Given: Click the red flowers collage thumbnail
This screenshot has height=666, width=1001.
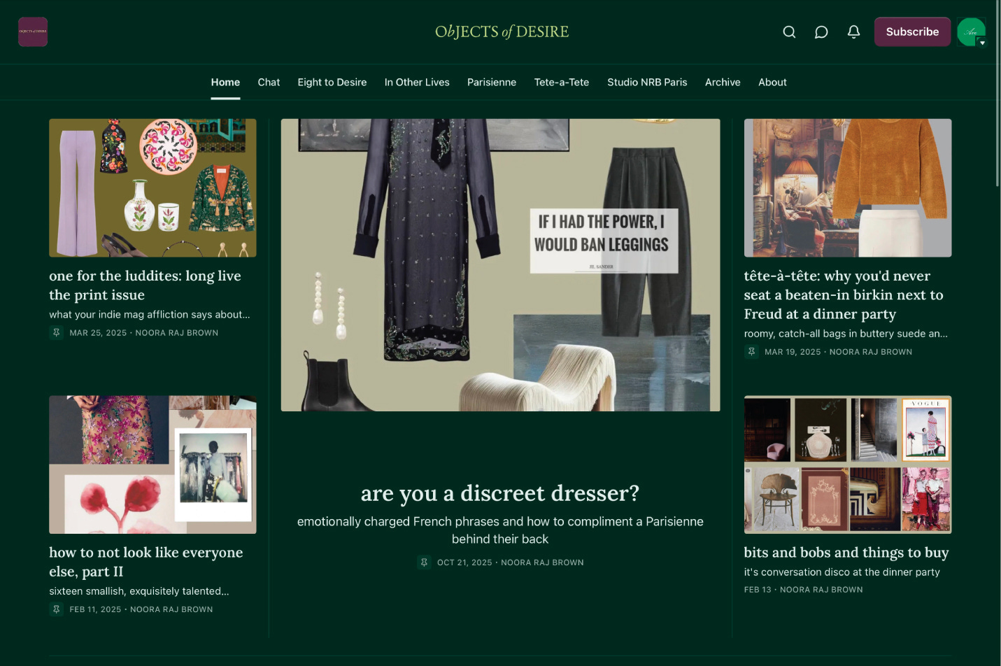Looking at the screenshot, I should 152,465.
